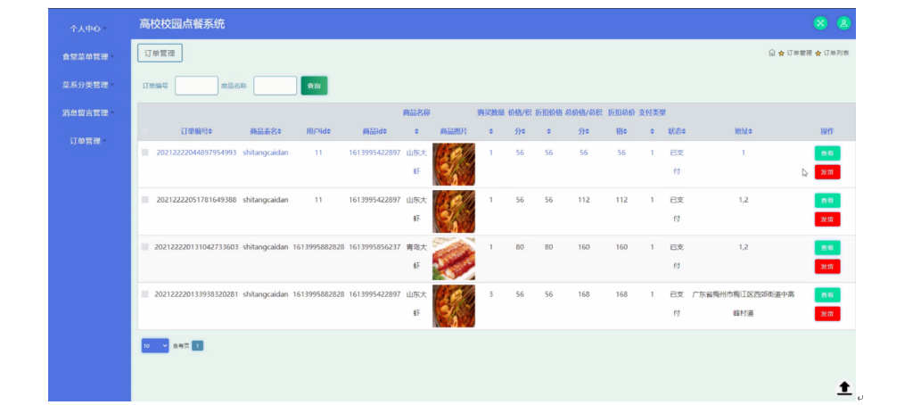The height and width of the screenshot is (405, 921).
Task: Click the home icon in breadcrumb
Action: (x=772, y=53)
